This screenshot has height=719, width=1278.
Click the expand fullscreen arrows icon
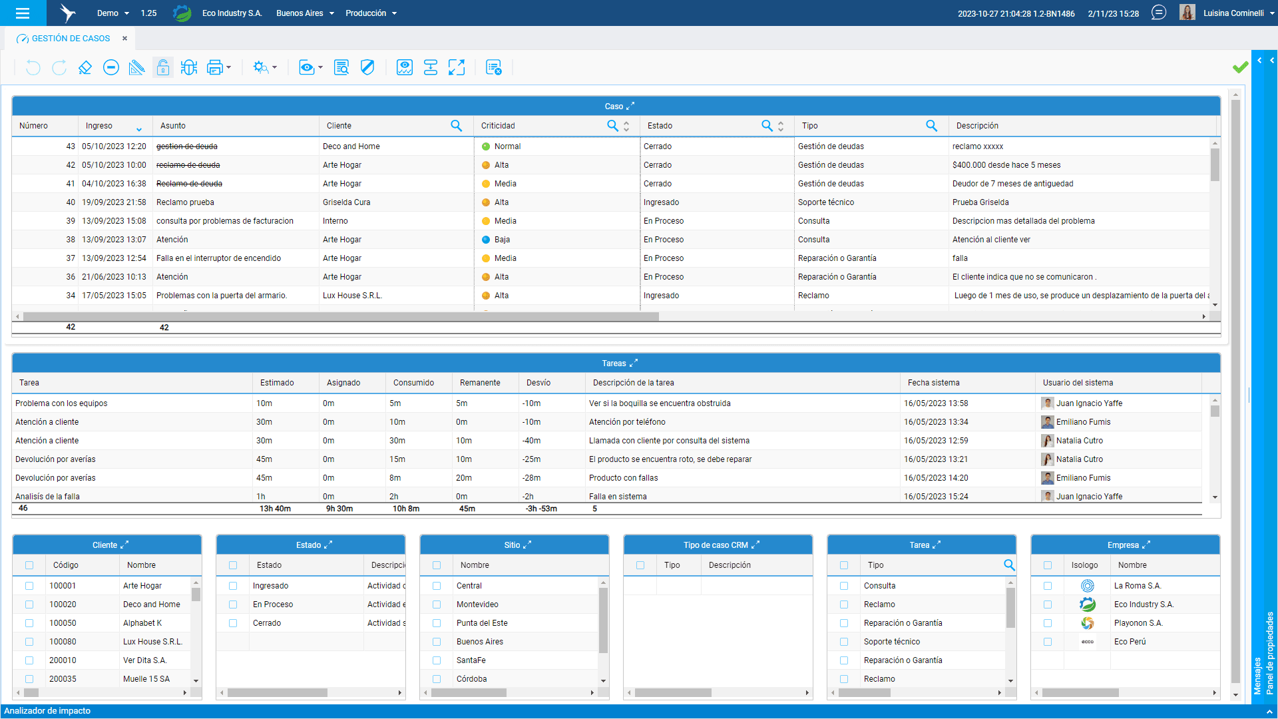(457, 67)
